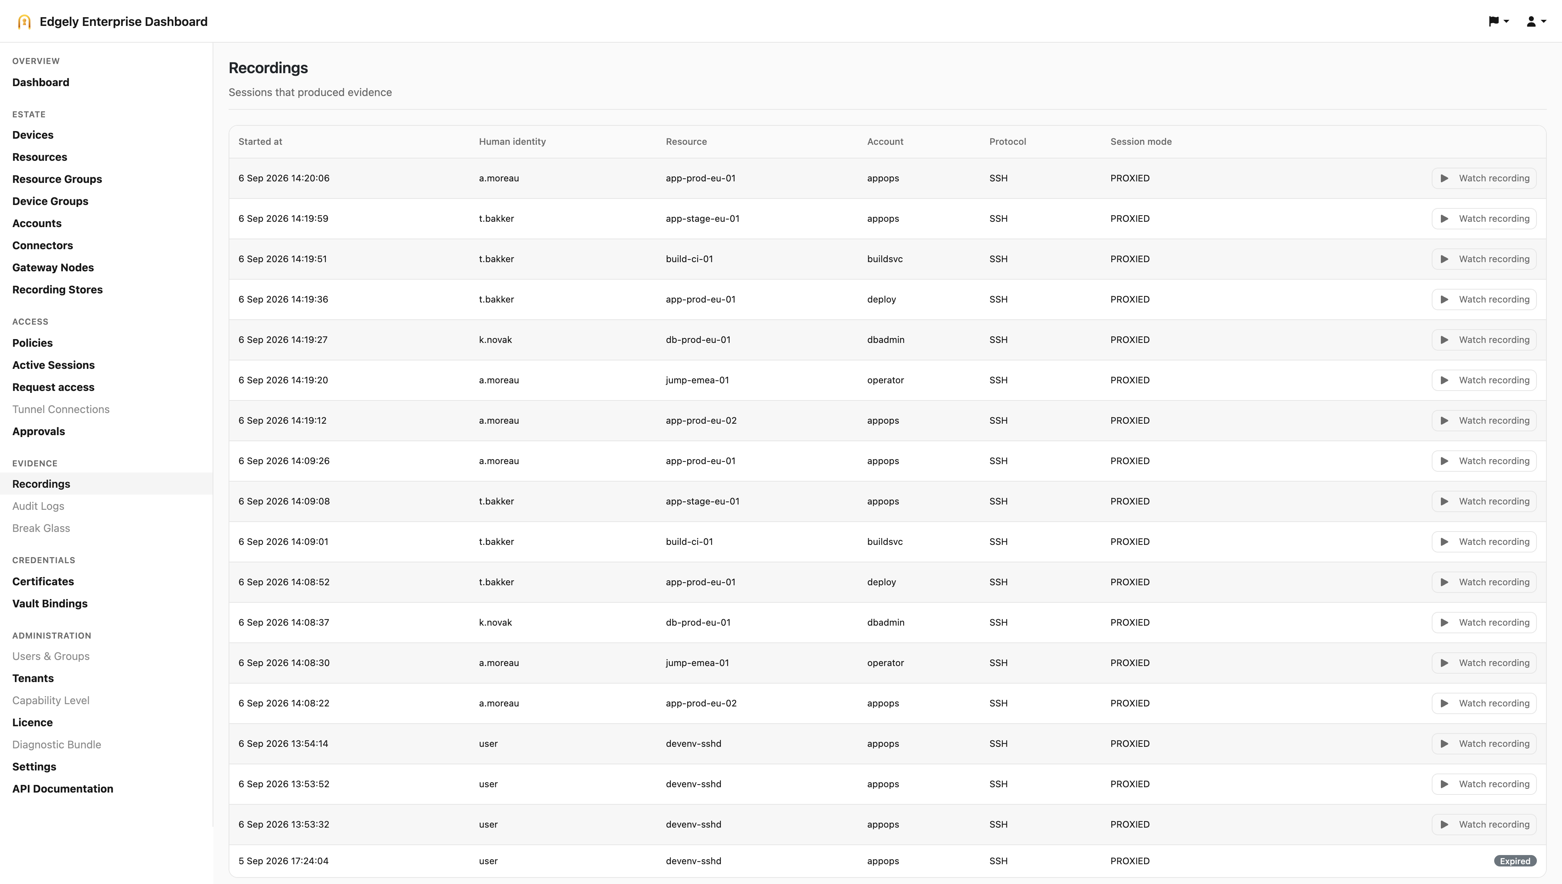The width and height of the screenshot is (1562, 884).
Task: Open Audit Logs in Evidence
Action: [x=38, y=506]
